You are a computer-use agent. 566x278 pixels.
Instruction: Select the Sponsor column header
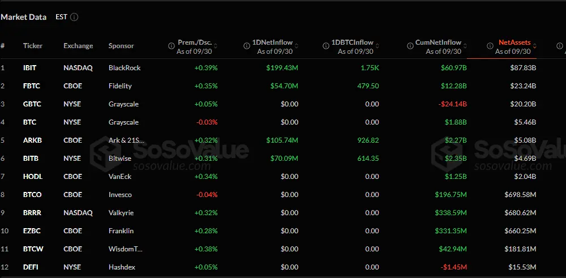pos(121,46)
